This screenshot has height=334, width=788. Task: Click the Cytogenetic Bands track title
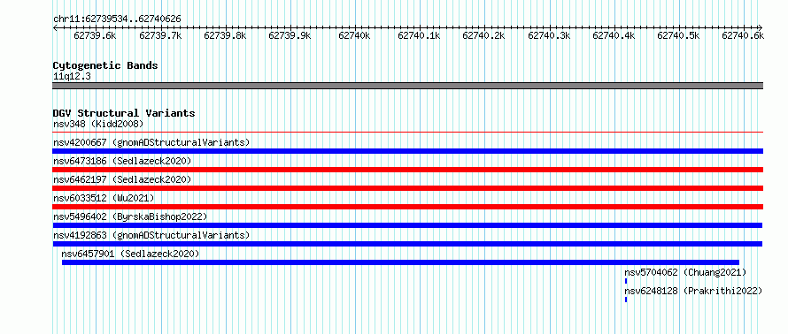click(x=105, y=65)
